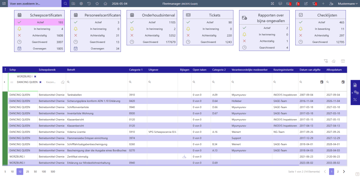Open gears settings in right side panel
The image size is (360, 177).
pos(356,92)
